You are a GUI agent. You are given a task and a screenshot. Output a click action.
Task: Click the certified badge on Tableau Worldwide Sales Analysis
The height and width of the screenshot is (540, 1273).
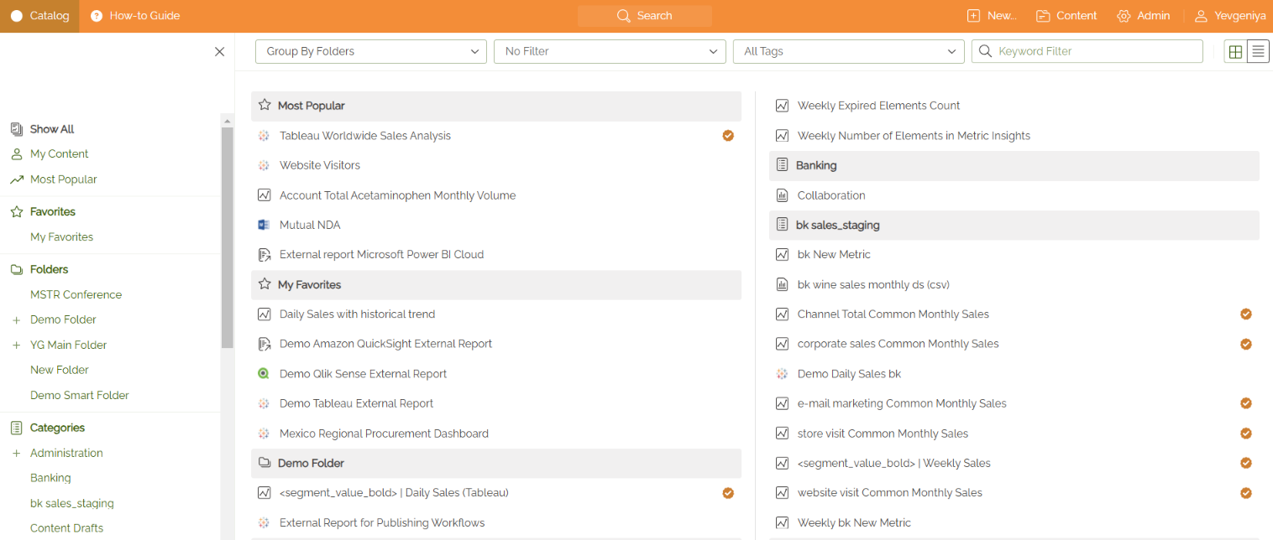[x=728, y=136]
